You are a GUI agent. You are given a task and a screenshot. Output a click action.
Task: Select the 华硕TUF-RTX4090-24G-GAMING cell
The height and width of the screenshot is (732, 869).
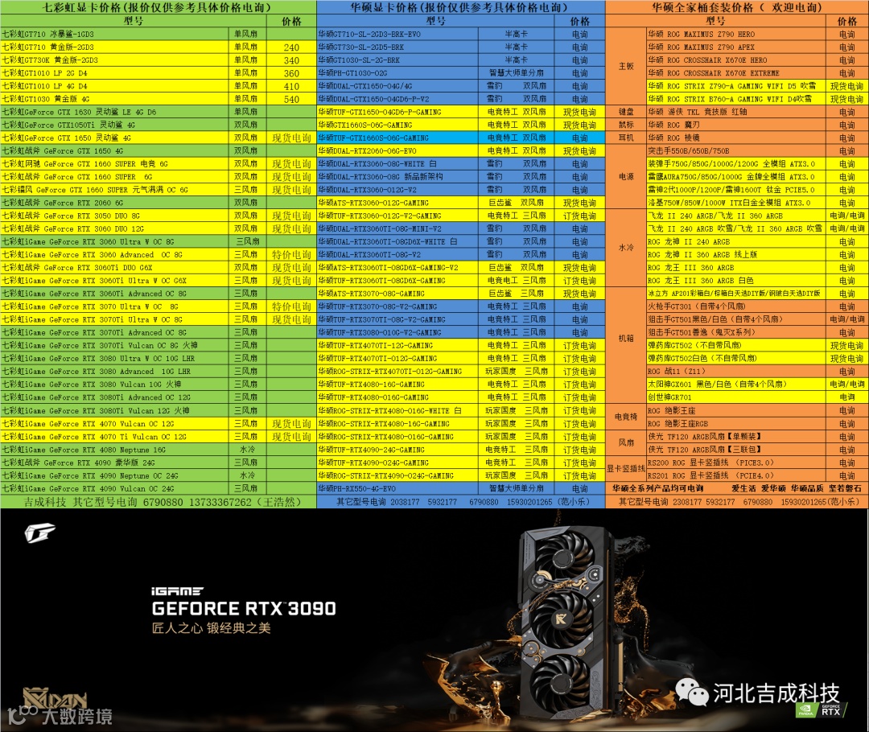(x=397, y=450)
